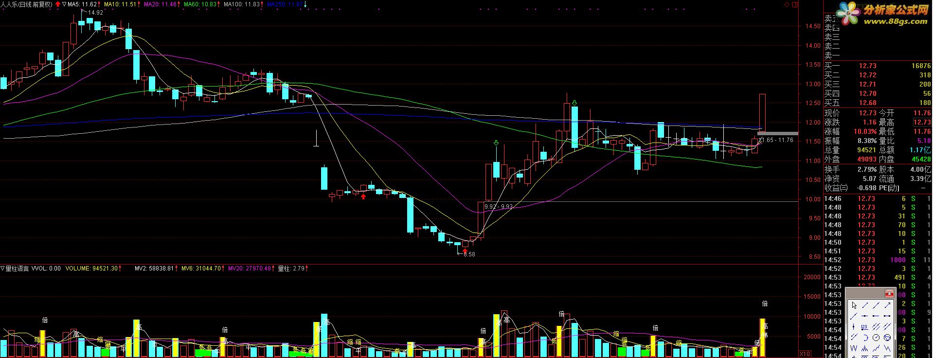Open the triangle dropdown before 量柱语言
Image resolution: width=933 pixels, height=358 pixels.
(x=2, y=268)
